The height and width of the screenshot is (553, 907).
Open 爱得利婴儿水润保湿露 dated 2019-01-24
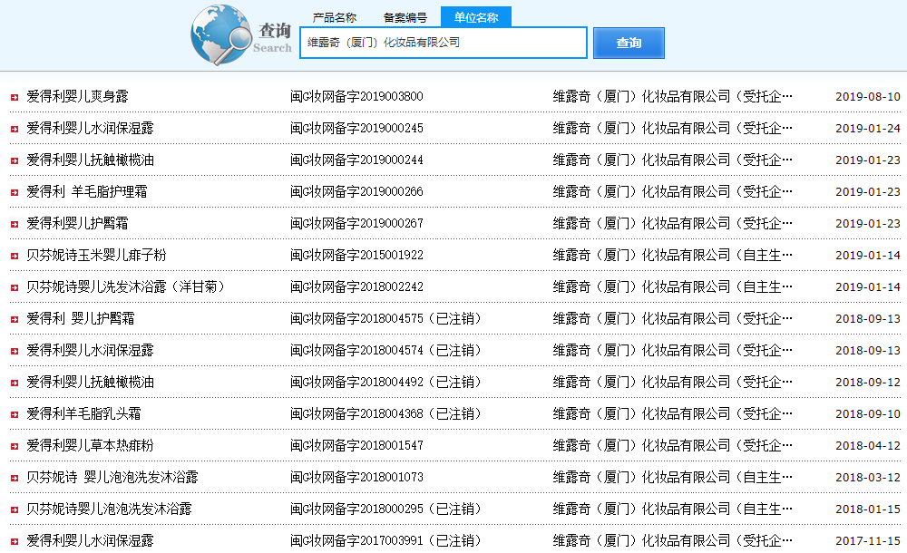(90, 128)
